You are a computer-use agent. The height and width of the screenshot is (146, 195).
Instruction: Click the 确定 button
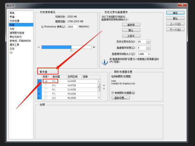pos(175,13)
